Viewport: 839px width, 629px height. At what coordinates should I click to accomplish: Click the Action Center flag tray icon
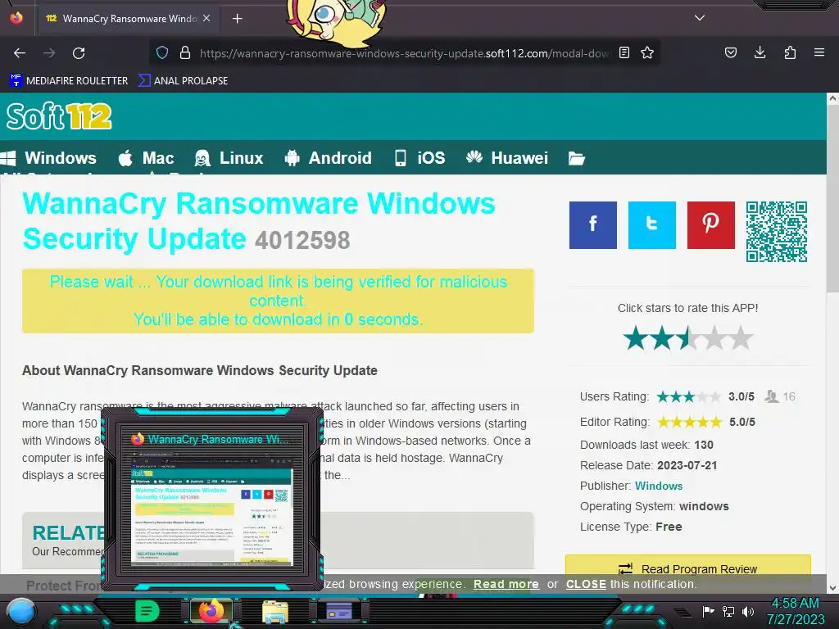(x=709, y=611)
